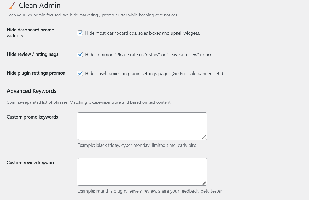Image resolution: width=309 pixels, height=200 pixels.
Task: Click the checkmark inside dashboard promo checkbox
Action: pos(80,33)
